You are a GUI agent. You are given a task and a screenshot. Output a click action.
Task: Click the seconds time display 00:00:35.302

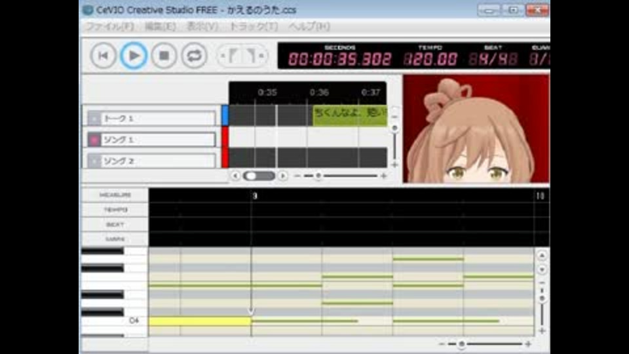click(340, 60)
